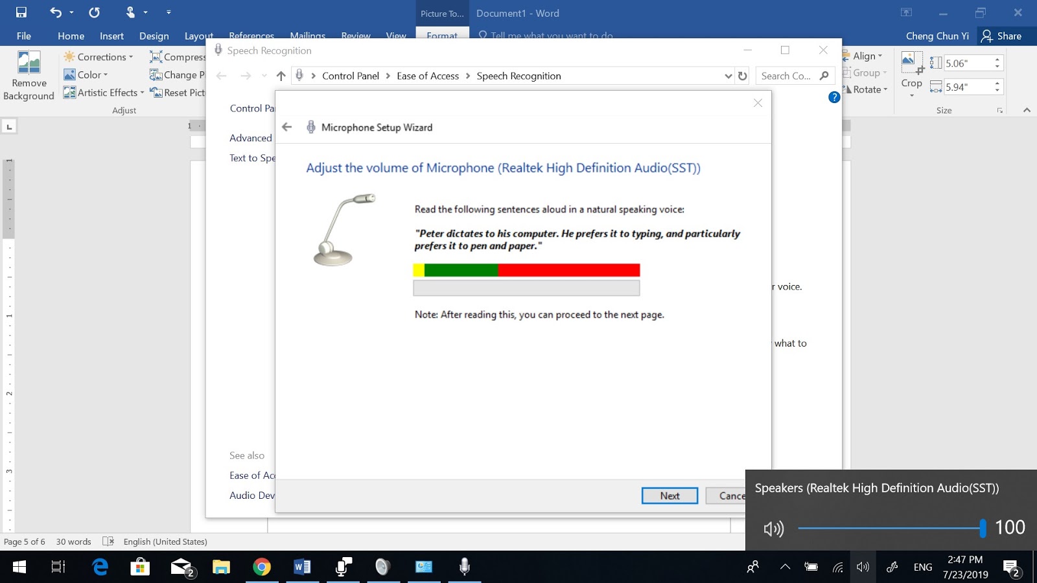The width and height of the screenshot is (1037, 583).
Task: Click the Speech Recognition microphone taskbar icon
Action: [464, 567]
